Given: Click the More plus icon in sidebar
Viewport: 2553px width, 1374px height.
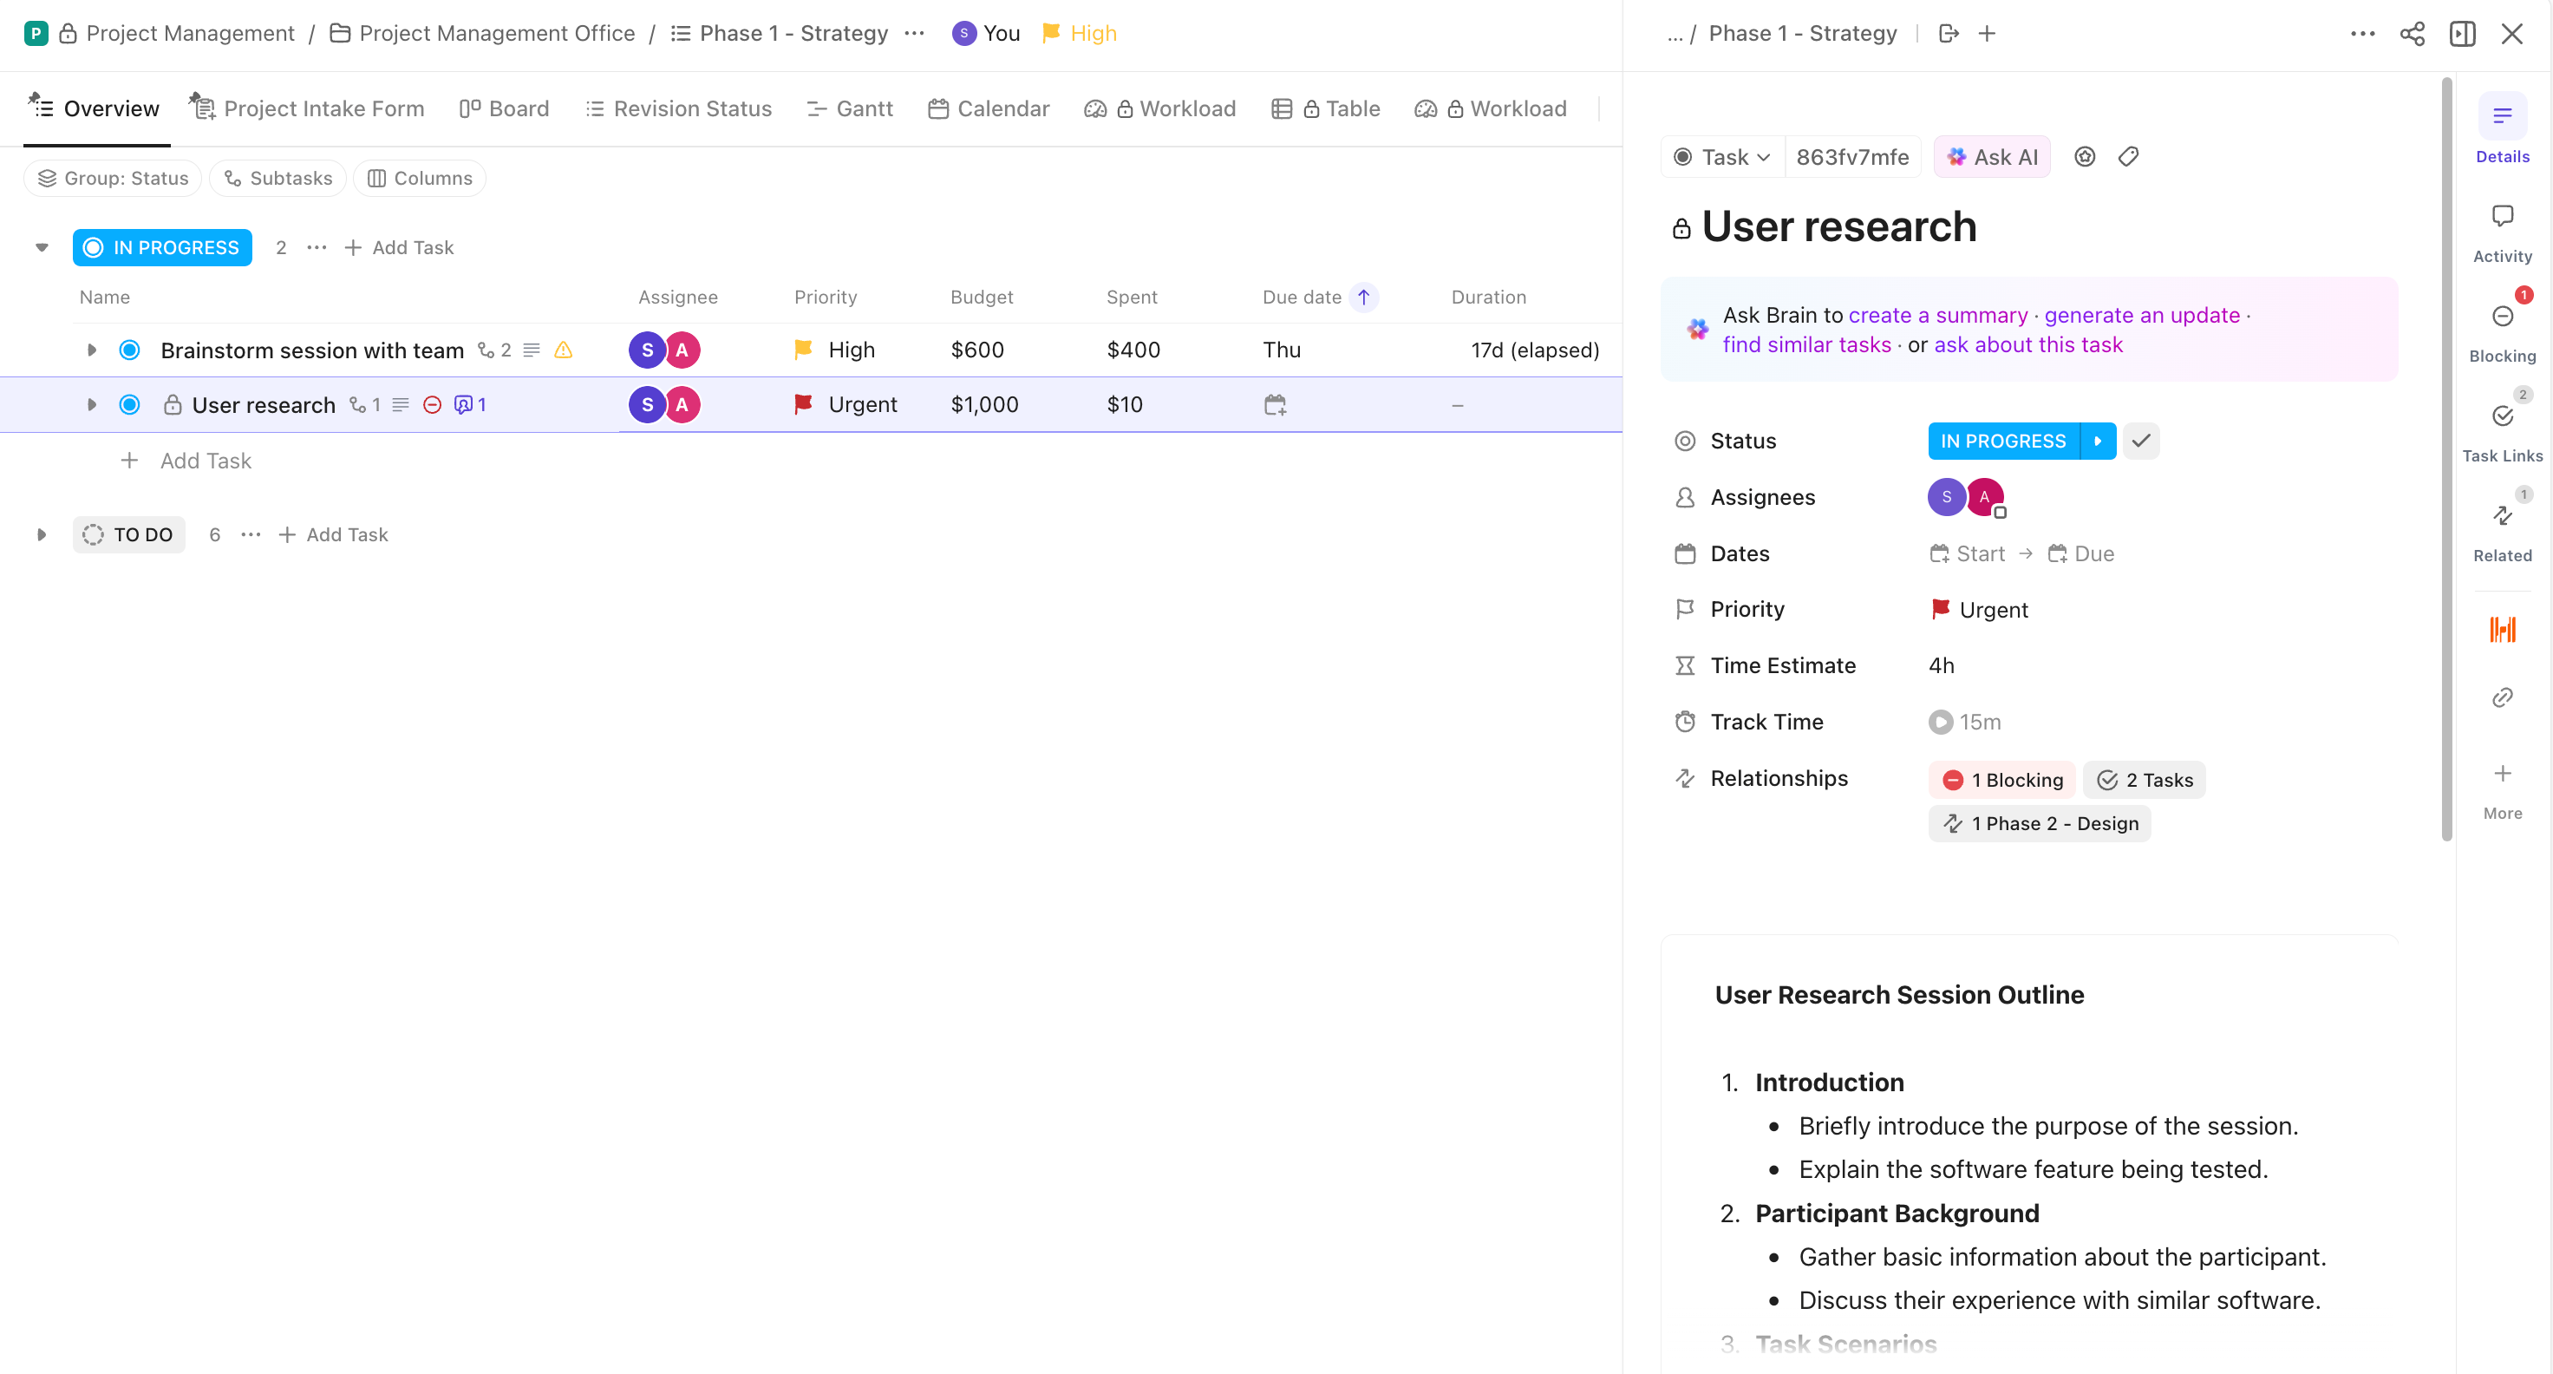Looking at the screenshot, I should coord(2503,773).
